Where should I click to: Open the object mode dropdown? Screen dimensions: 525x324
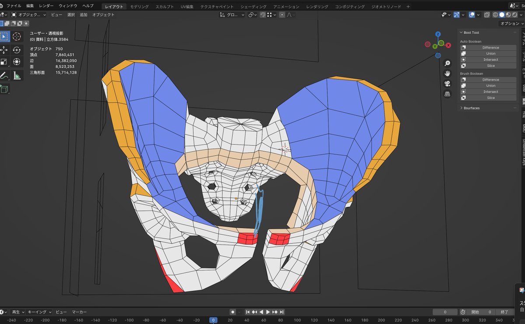point(29,14)
